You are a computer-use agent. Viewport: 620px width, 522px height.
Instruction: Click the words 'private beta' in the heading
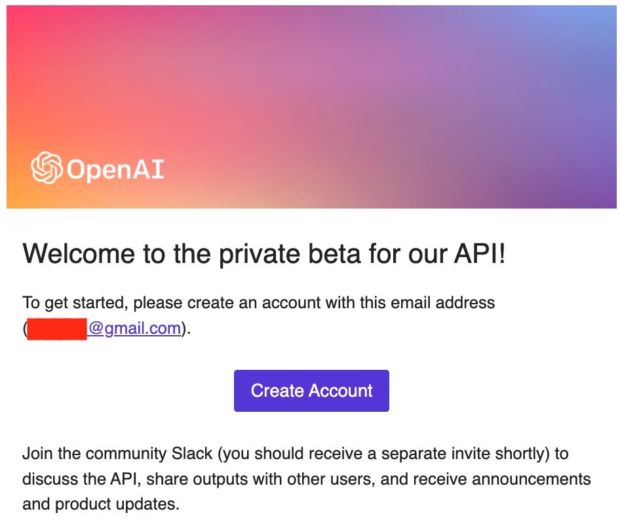[x=290, y=254]
